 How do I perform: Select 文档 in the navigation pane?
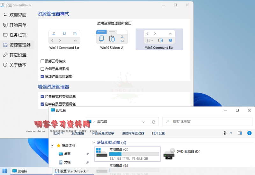tap(67, 162)
